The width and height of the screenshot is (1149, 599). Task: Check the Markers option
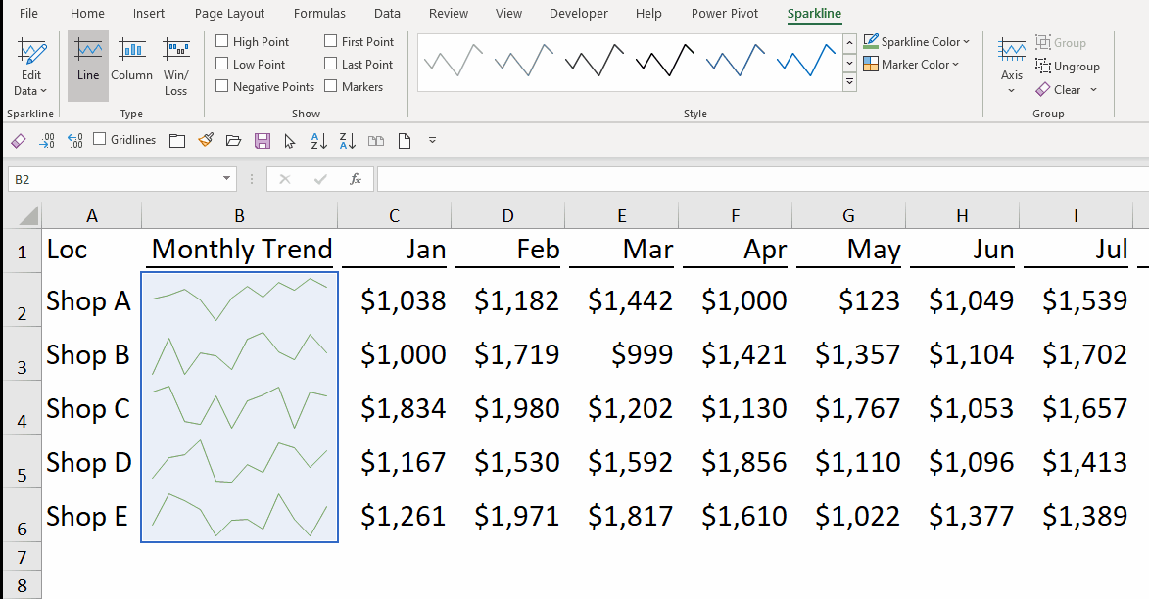tap(331, 87)
